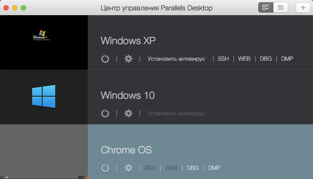Click DBG for Chrome OS
Screen dimensions: 313x179
tap(193, 168)
